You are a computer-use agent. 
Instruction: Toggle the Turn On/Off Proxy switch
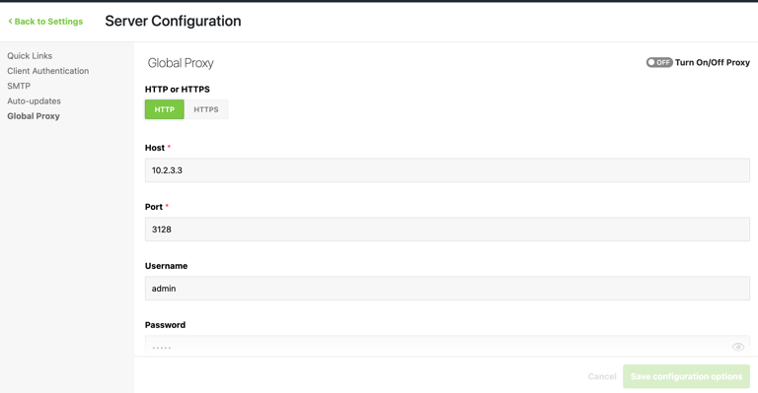coord(659,62)
